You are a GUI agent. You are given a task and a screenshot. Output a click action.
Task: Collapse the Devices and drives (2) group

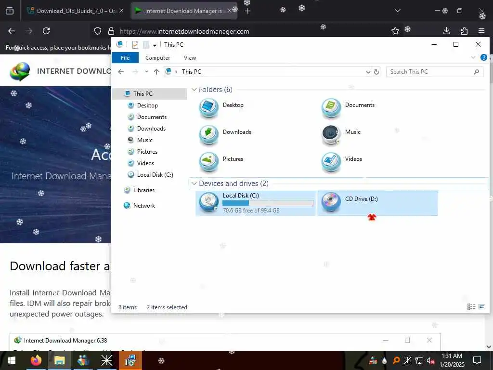[x=195, y=184]
